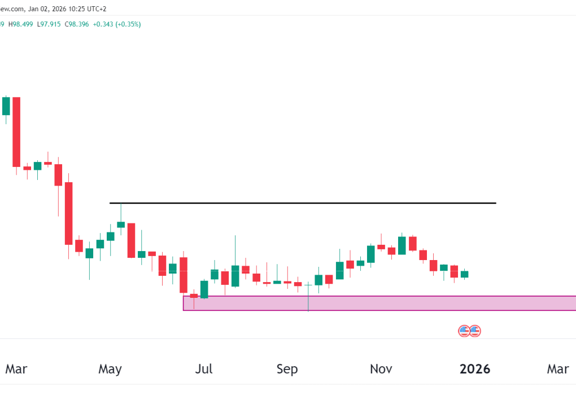The height and width of the screenshot is (418, 576).
Task: Click the tall green candle in November
Action: pos(402,245)
